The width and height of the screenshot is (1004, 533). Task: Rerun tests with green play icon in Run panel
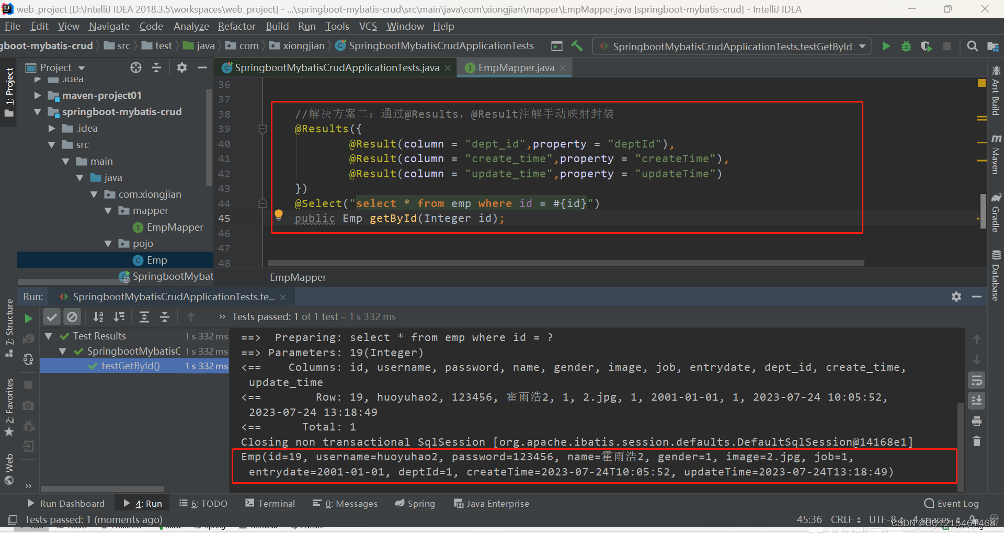(x=28, y=318)
